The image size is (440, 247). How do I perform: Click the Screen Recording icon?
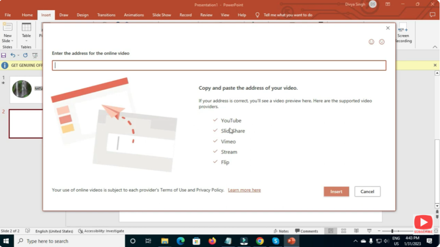[403, 28]
